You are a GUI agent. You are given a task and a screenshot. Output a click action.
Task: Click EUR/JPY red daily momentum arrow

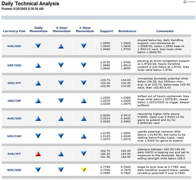coord(38,154)
